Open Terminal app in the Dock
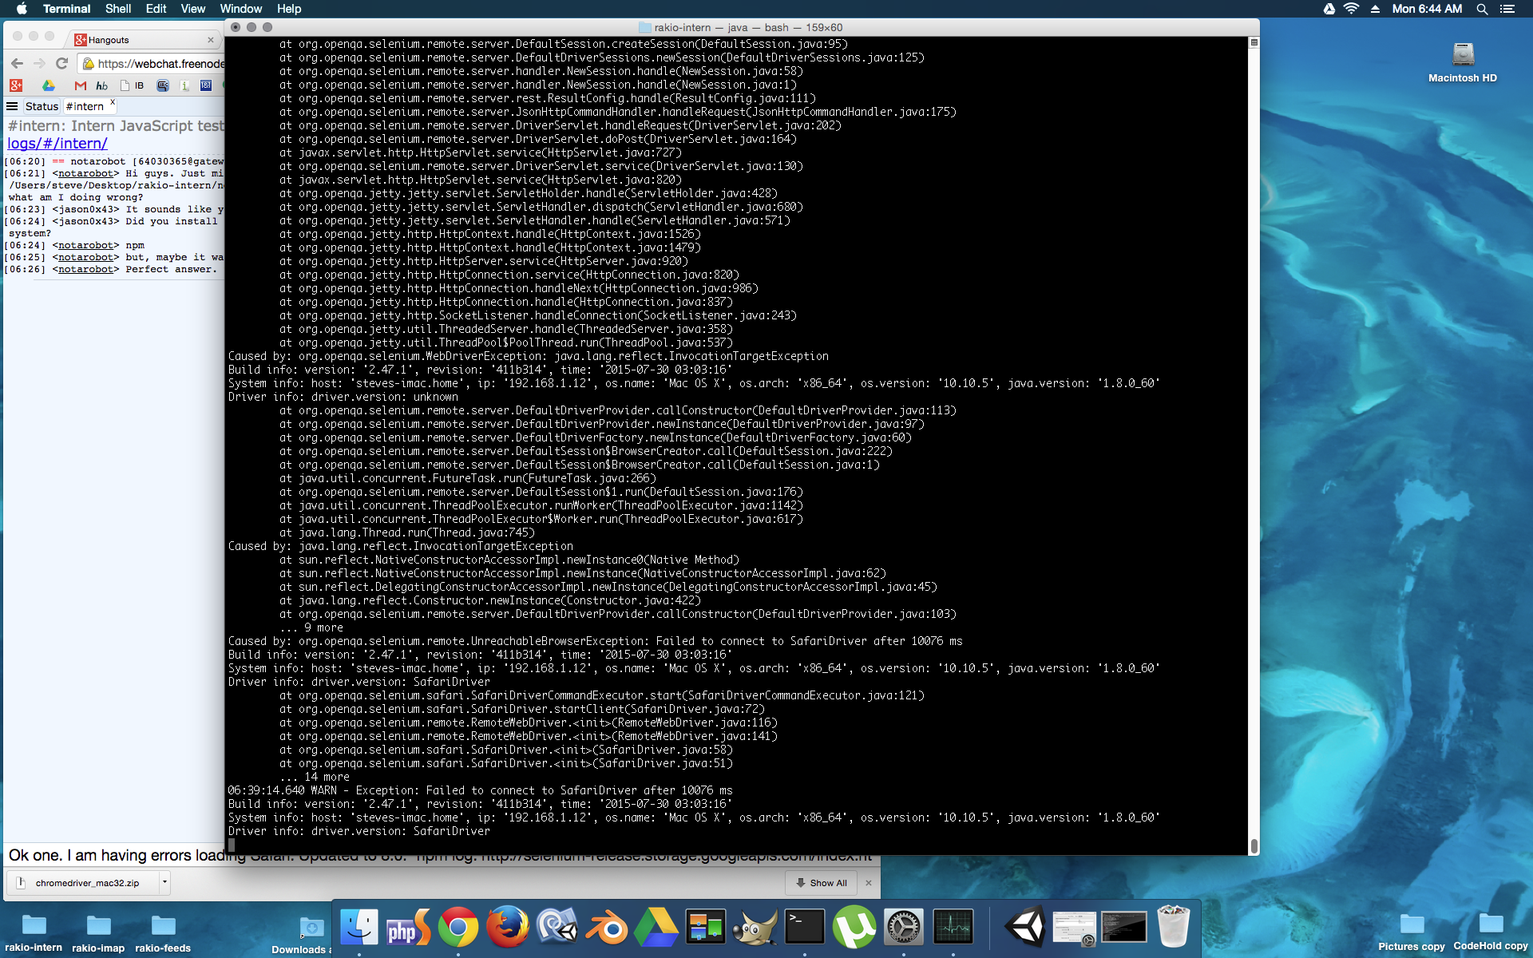1533x958 pixels. point(805,928)
